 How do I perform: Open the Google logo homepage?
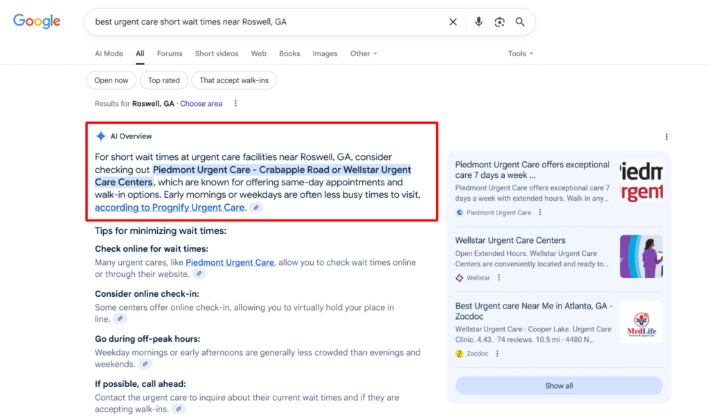pos(37,21)
